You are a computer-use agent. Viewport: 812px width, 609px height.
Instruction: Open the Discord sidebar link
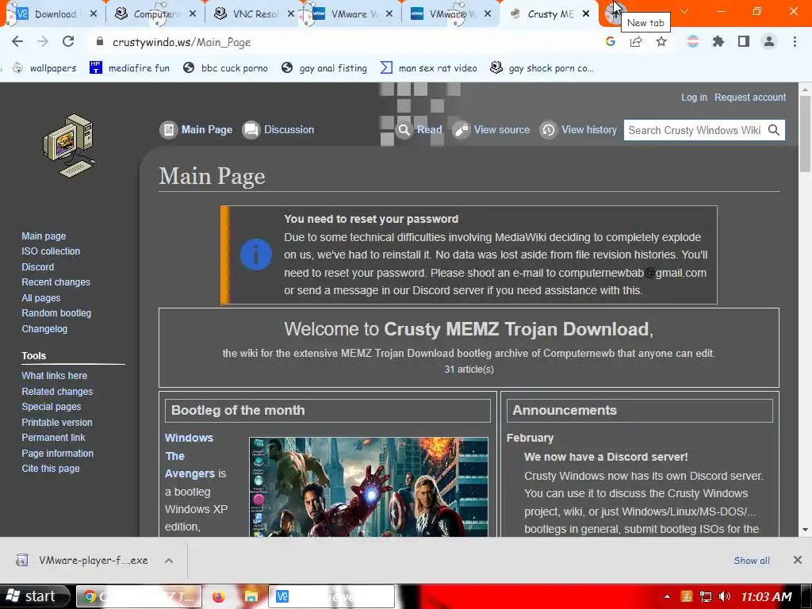pyautogui.click(x=38, y=266)
